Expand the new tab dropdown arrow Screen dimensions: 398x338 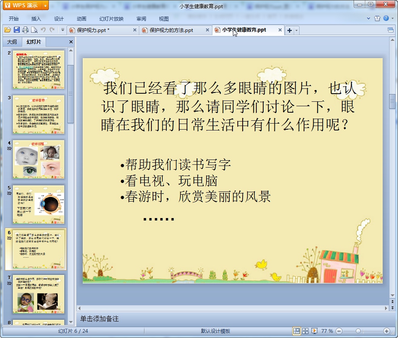click(x=296, y=30)
